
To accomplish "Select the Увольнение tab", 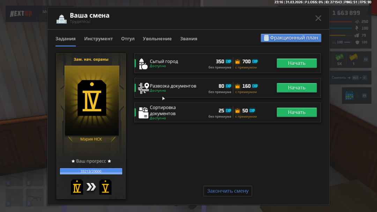I will pyautogui.click(x=157, y=39).
